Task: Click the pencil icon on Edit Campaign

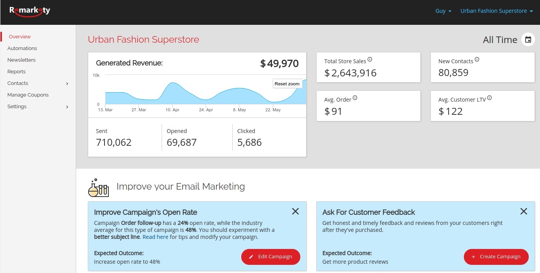Action: [x=251, y=256]
